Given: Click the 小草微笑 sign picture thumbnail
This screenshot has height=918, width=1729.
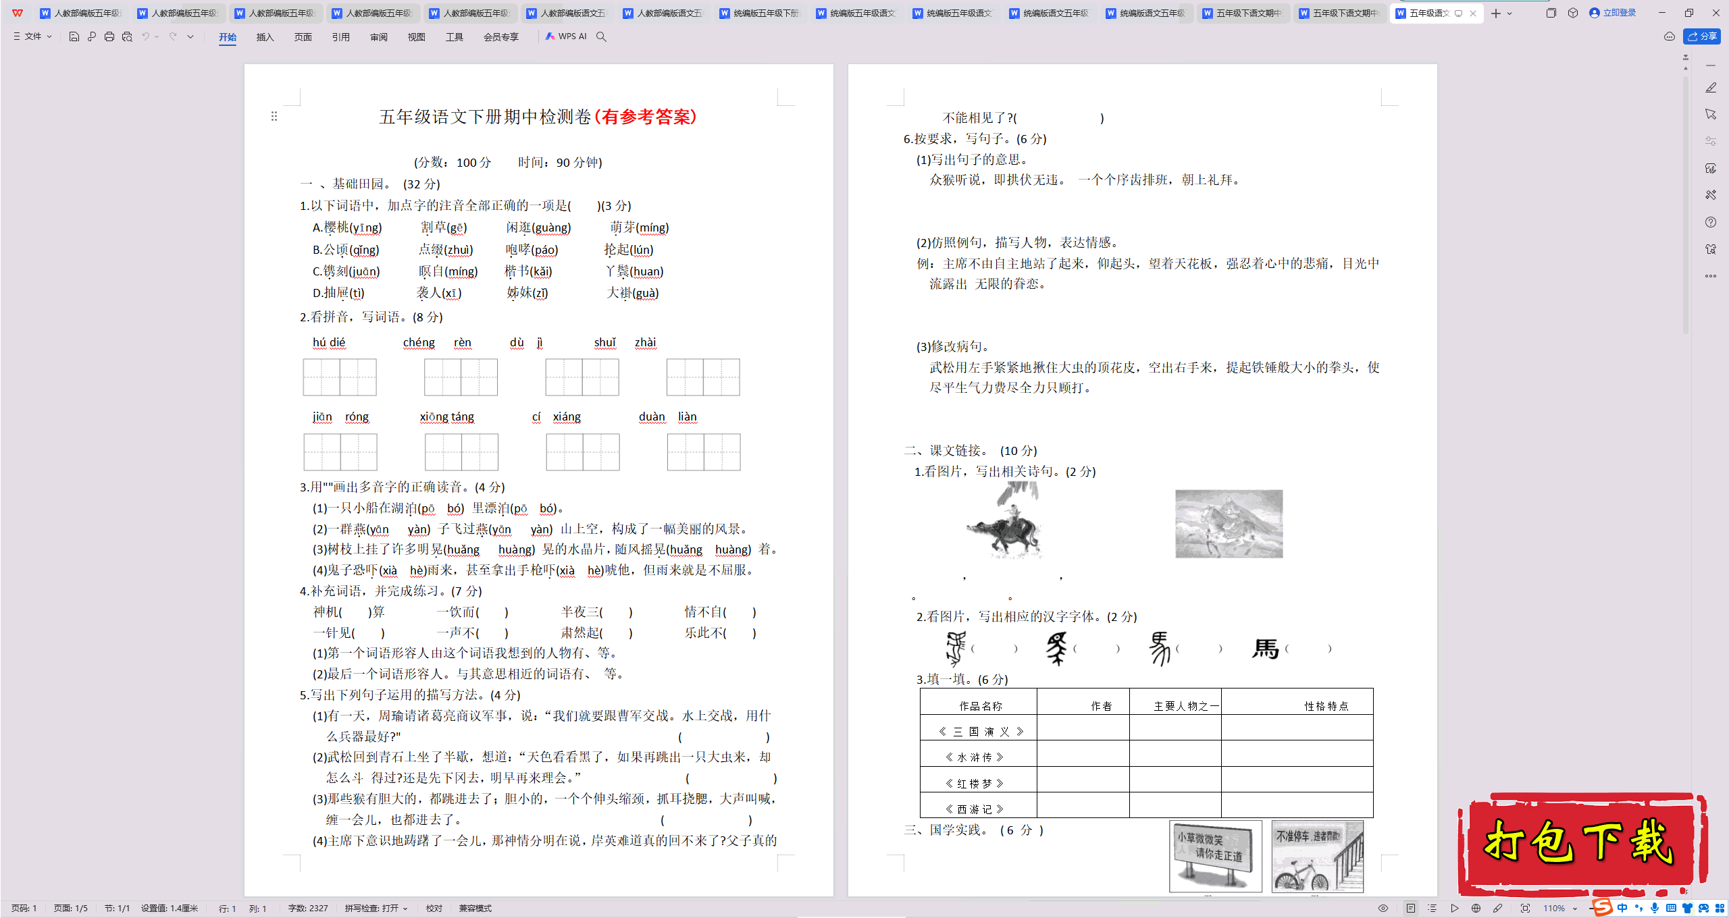Looking at the screenshot, I should (1216, 857).
